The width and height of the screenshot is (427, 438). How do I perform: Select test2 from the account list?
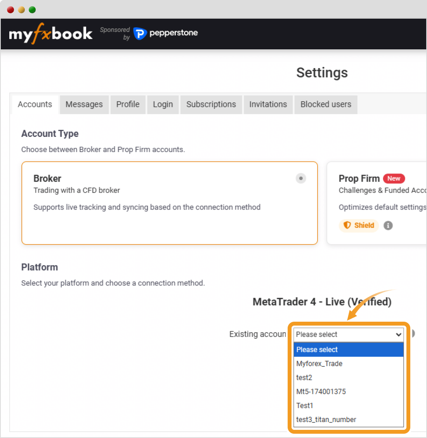tap(349, 378)
